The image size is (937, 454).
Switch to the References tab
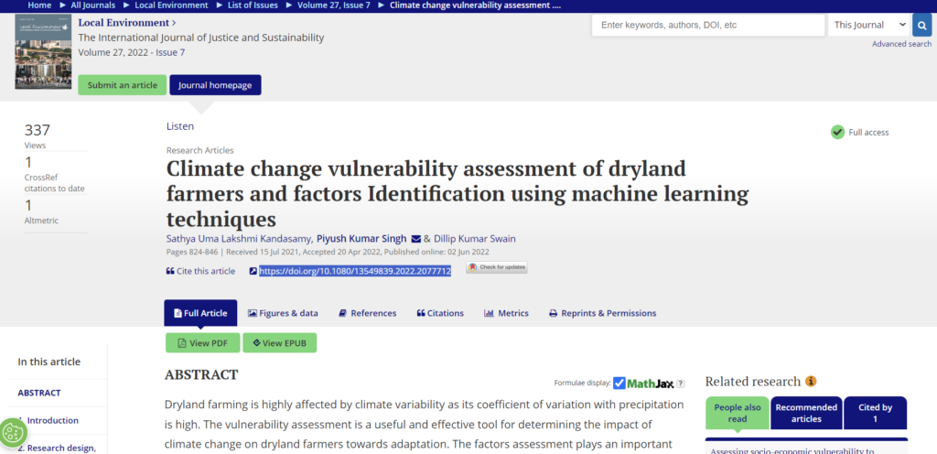tap(367, 313)
